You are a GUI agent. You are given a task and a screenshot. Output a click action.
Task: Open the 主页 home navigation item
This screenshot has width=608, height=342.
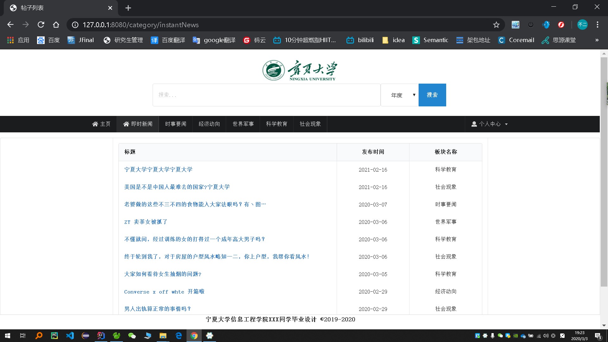tap(101, 124)
